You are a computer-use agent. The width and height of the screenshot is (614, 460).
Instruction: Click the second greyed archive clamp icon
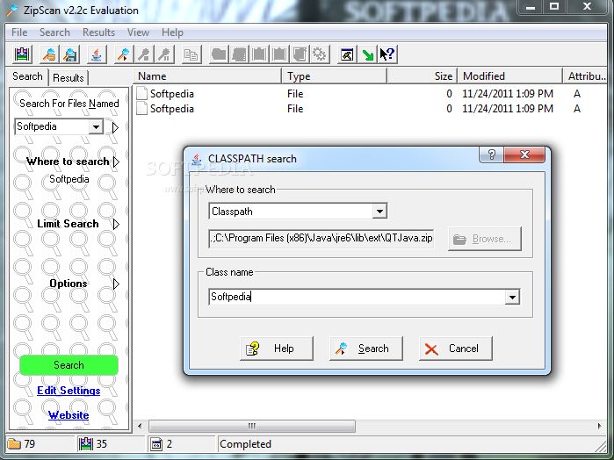click(x=279, y=54)
